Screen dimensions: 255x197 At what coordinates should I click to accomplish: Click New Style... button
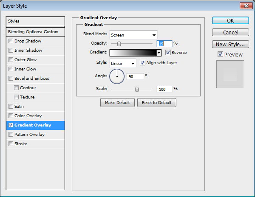click(x=230, y=44)
